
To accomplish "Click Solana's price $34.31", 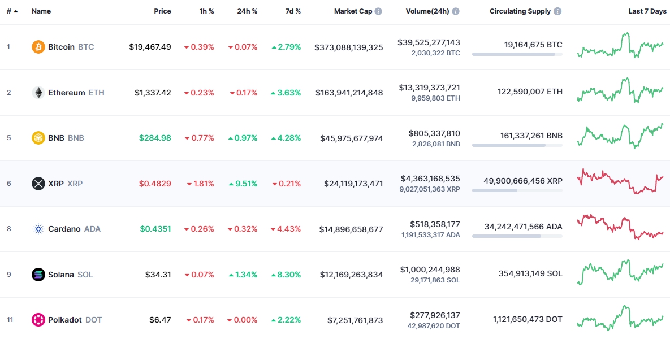I will (158, 275).
